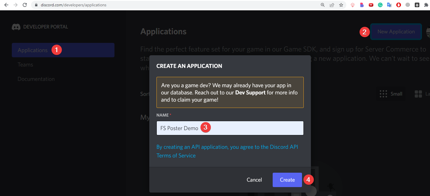Open the Extensions puzzle piece menu
The image size is (430, 196).
426,5
